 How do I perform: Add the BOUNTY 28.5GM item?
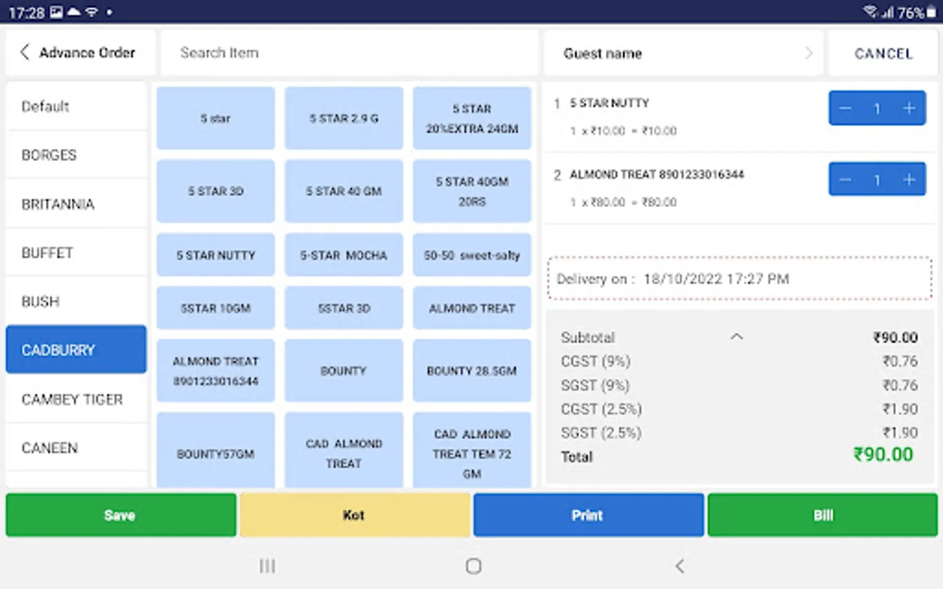(472, 370)
